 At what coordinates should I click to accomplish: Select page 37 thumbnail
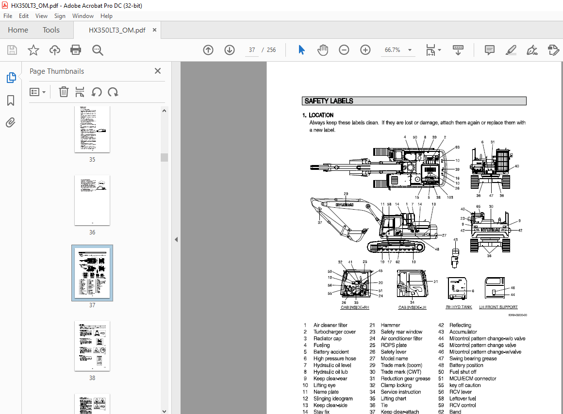(x=92, y=273)
